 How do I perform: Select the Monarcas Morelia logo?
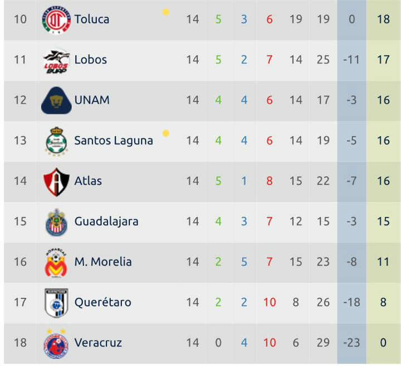pyautogui.click(x=56, y=263)
